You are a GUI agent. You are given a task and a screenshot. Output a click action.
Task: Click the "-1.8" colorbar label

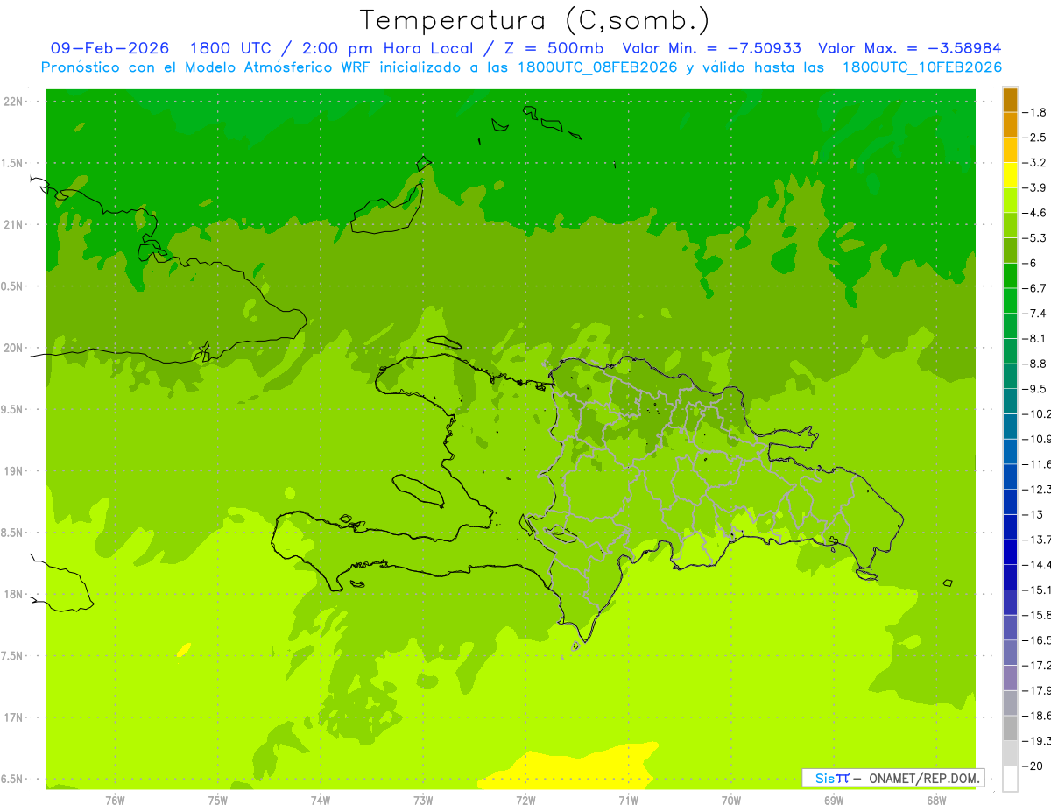coord(1034,112)
